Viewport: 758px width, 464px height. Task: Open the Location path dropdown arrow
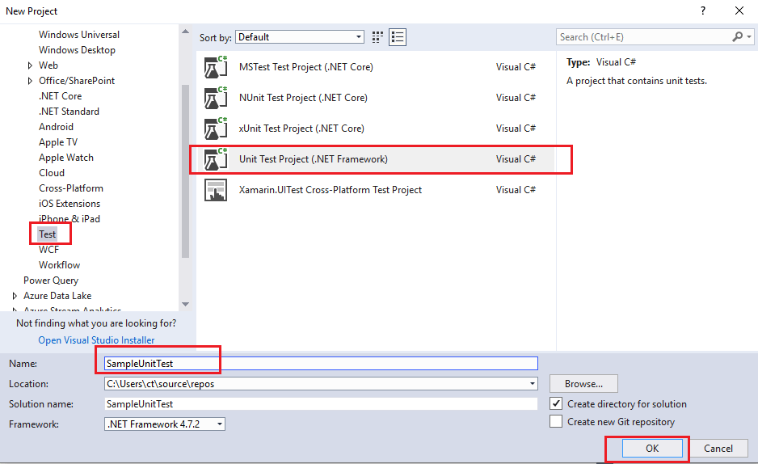pyautogui.click(x=532, y=384)
